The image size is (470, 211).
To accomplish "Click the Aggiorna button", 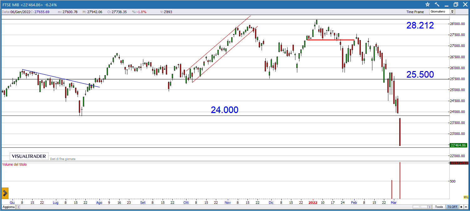I will click(x=9, y=207).
